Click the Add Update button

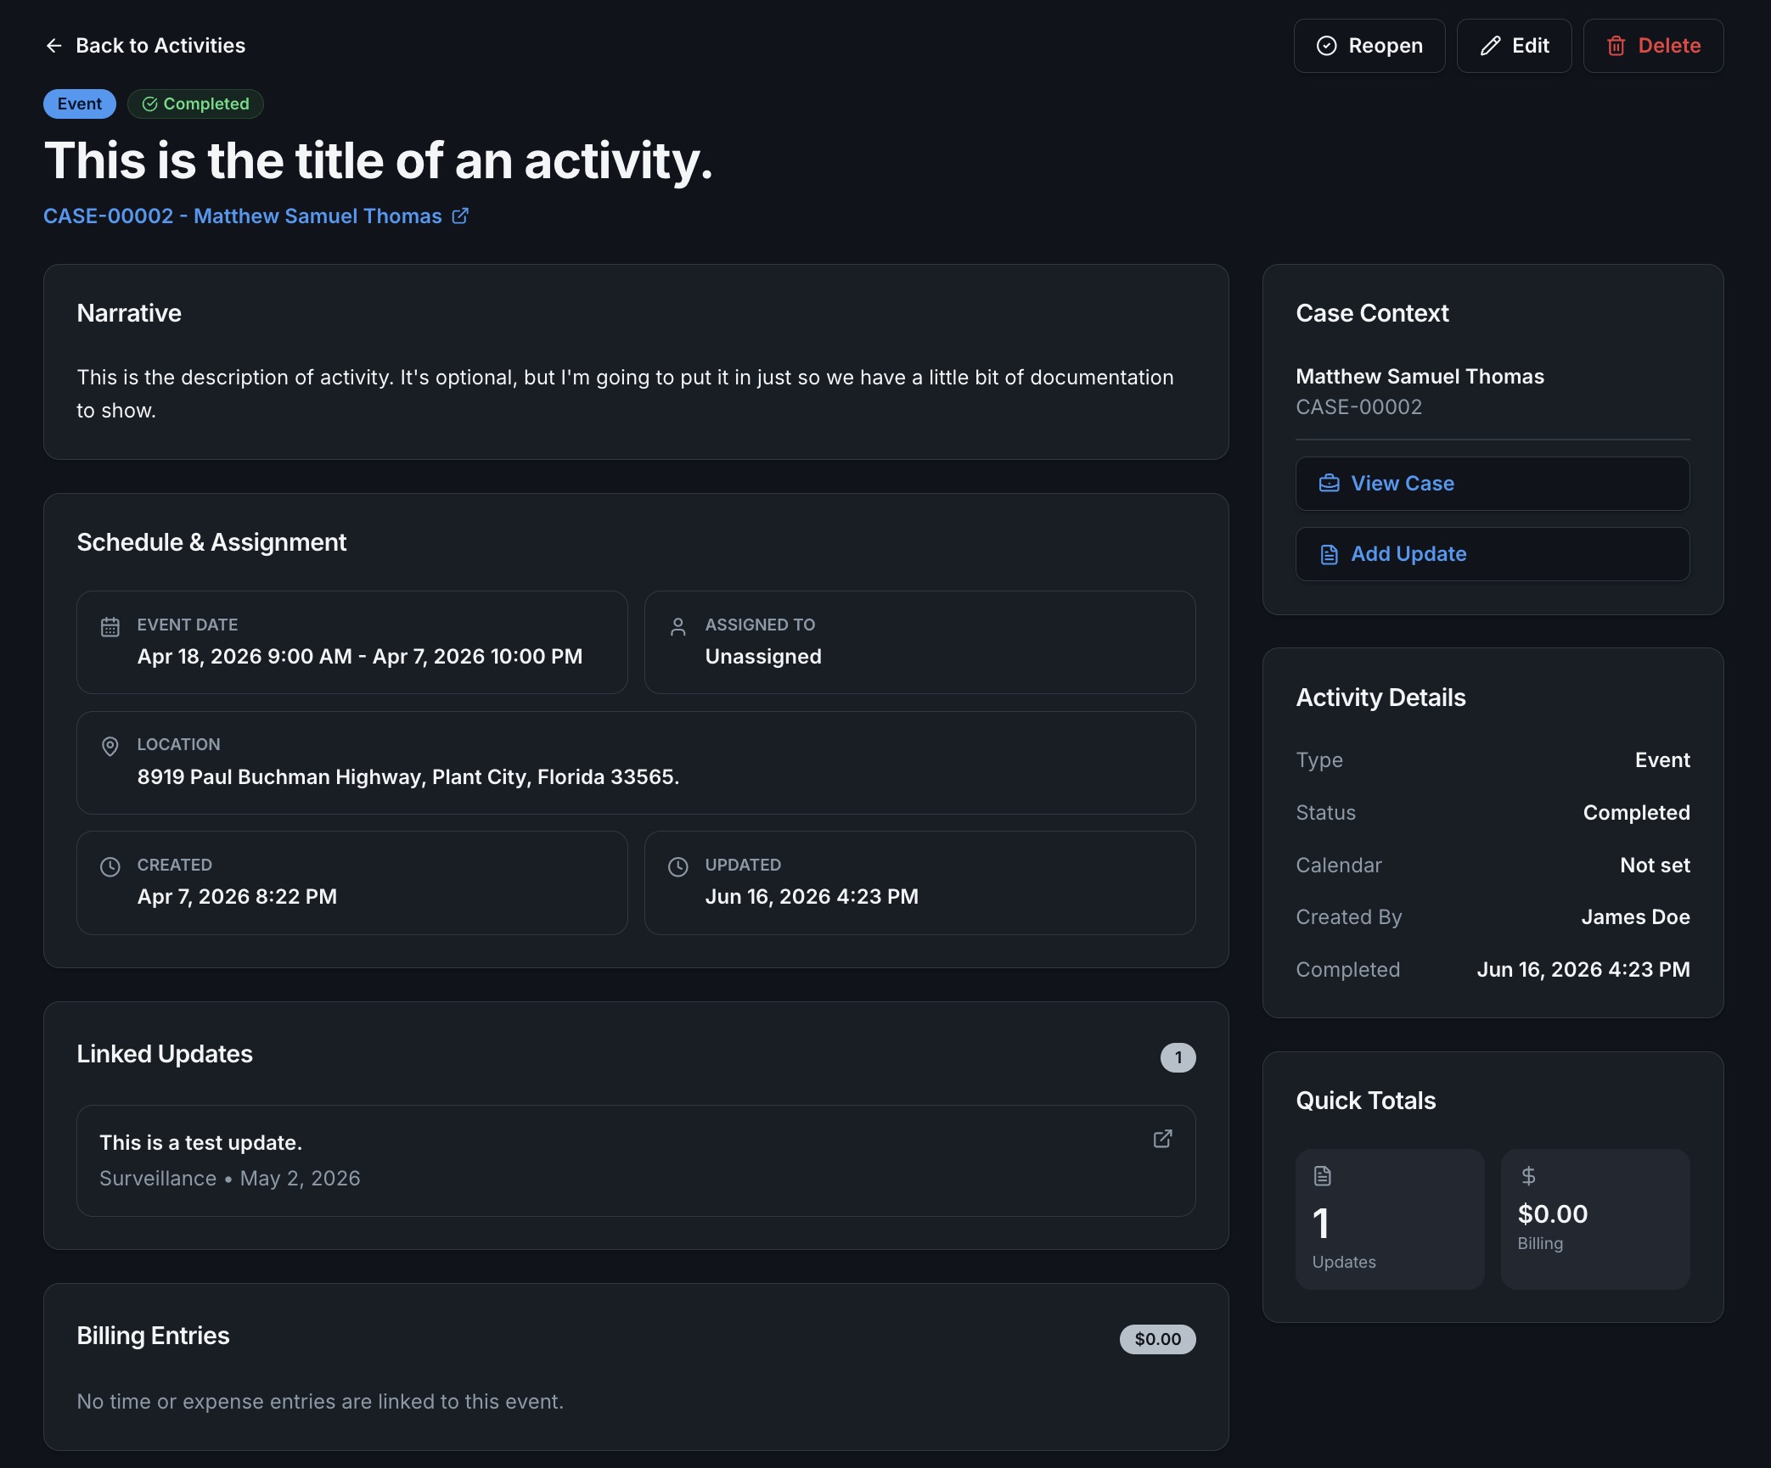(x=1493, y=554)
